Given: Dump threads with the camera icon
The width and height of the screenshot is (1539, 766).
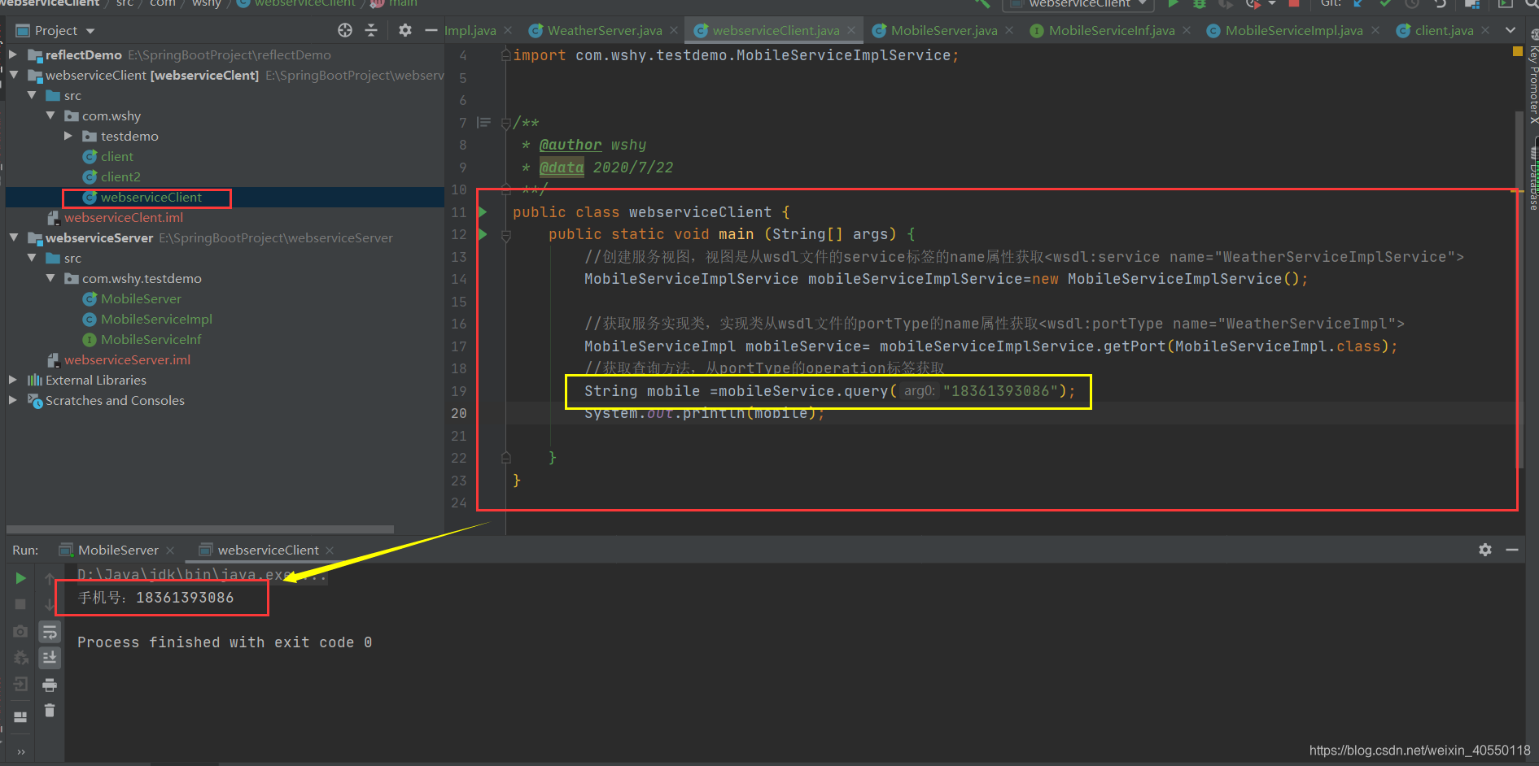Looking at the screenshot, I should pos(21,631).
